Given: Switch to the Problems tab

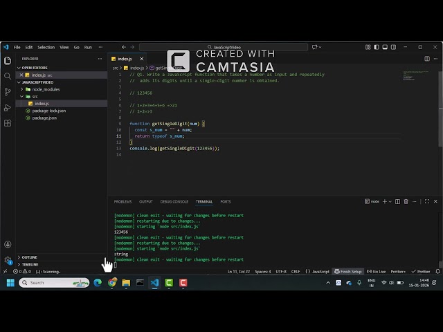Looking at the screenshot, I should pyautogui.click(x=123, y=201).
